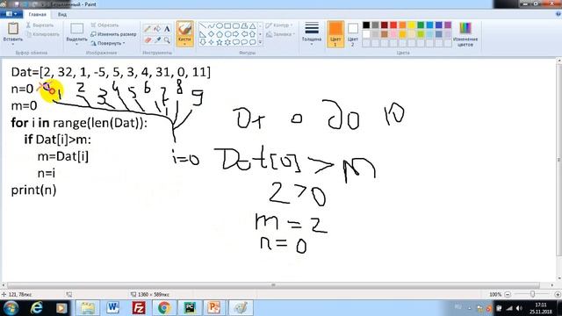Viewport: 562px width, 316px height.
Task: Expand the Select (Выделить) dropdown arrow
Action: [76, 44]
